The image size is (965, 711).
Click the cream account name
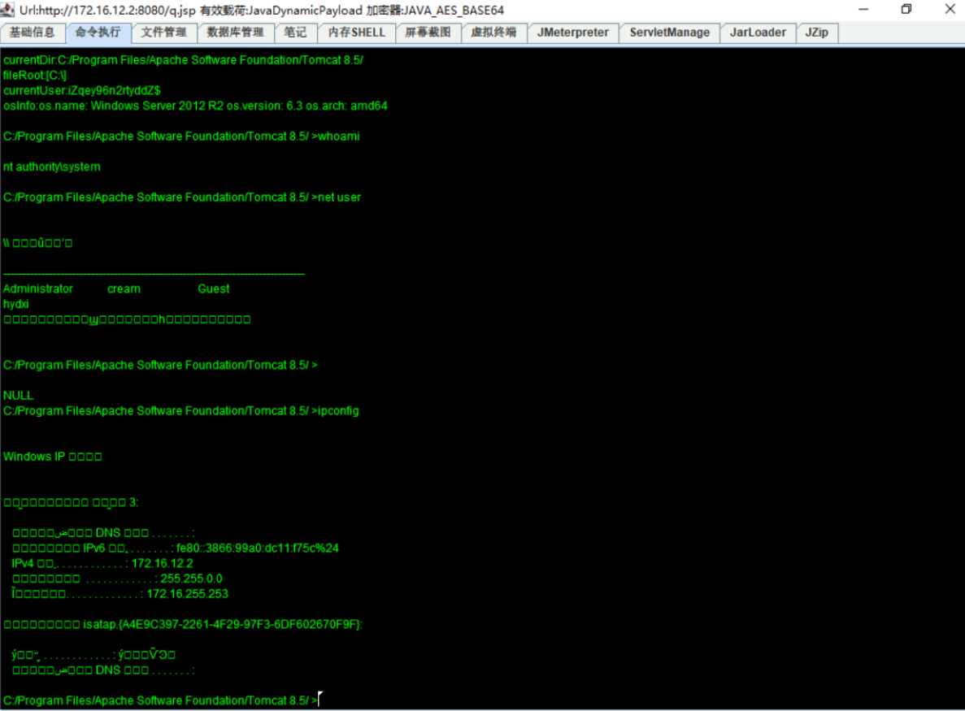[124, 289]
